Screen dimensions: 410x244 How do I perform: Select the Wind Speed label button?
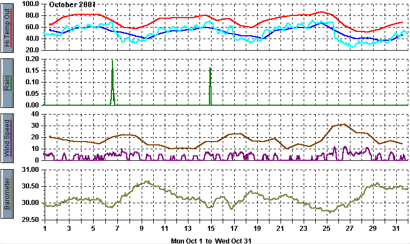click(x=8, y=137)
